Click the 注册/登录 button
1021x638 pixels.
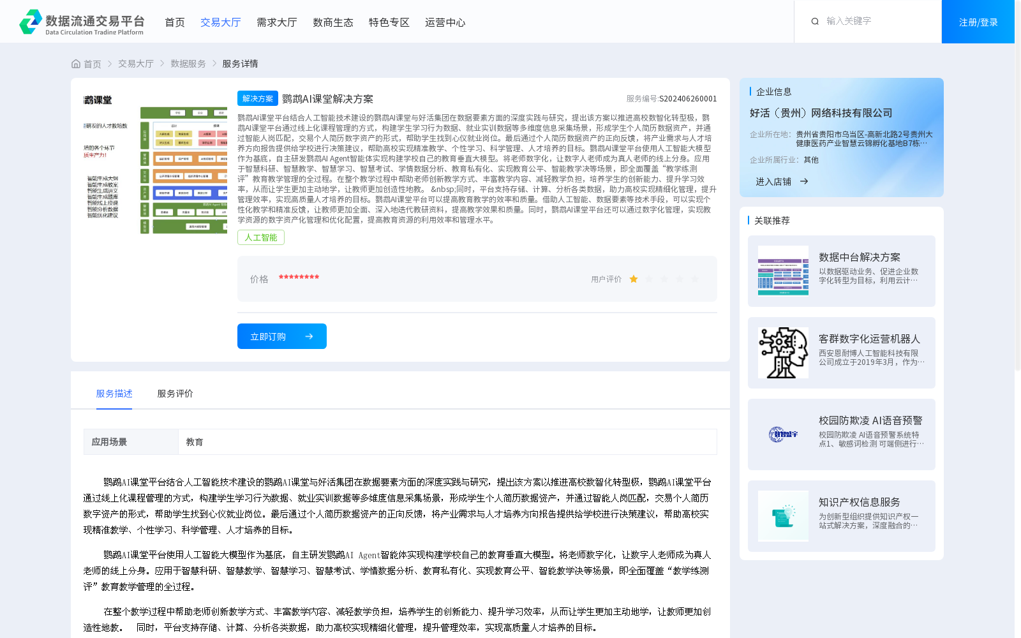coord(978,22)
